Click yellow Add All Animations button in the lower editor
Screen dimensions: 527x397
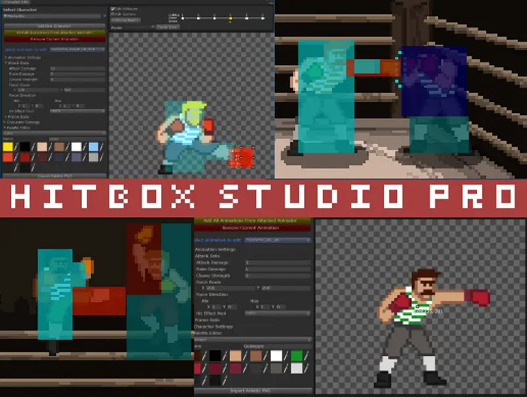252,221
